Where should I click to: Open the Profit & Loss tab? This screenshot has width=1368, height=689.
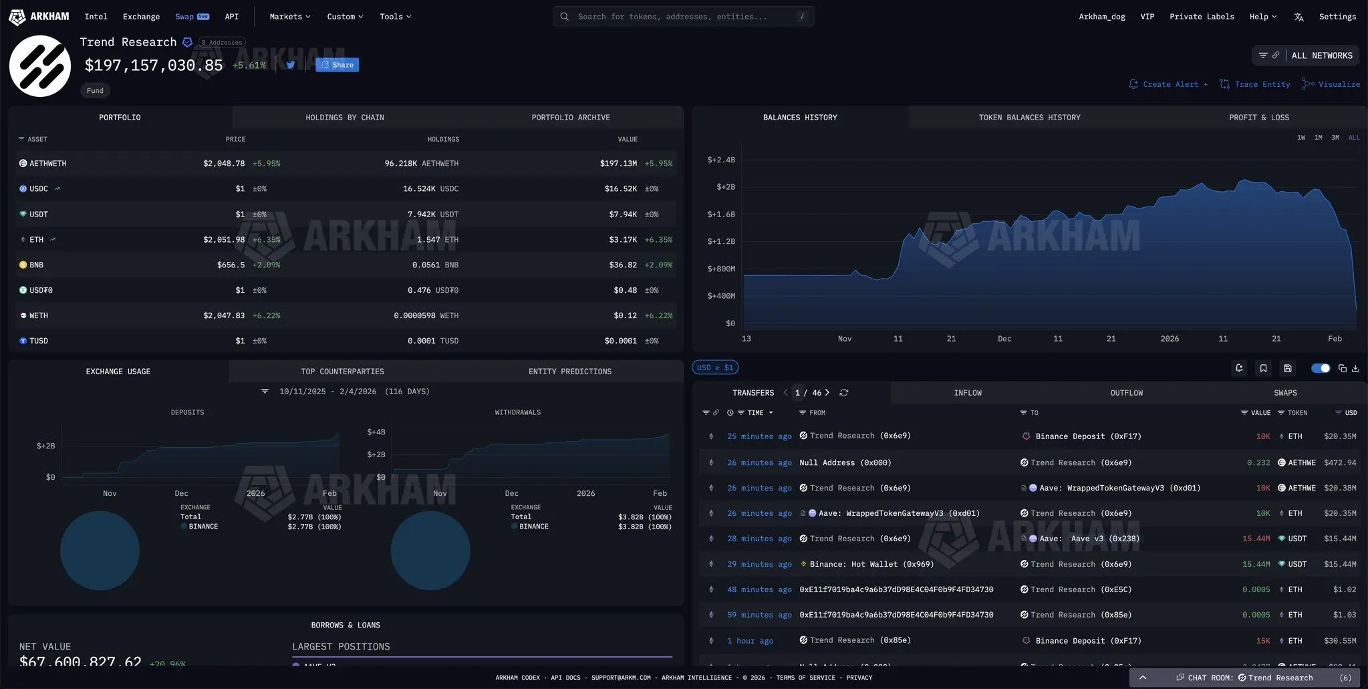coord(1259,118)
